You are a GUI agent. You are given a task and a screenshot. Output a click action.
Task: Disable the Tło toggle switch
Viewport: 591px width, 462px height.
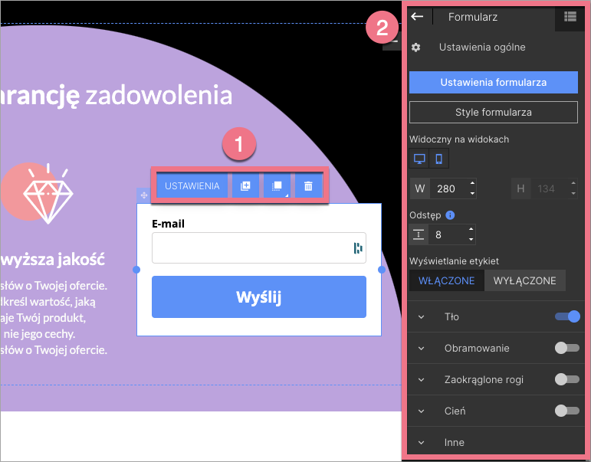coord(567,316)
